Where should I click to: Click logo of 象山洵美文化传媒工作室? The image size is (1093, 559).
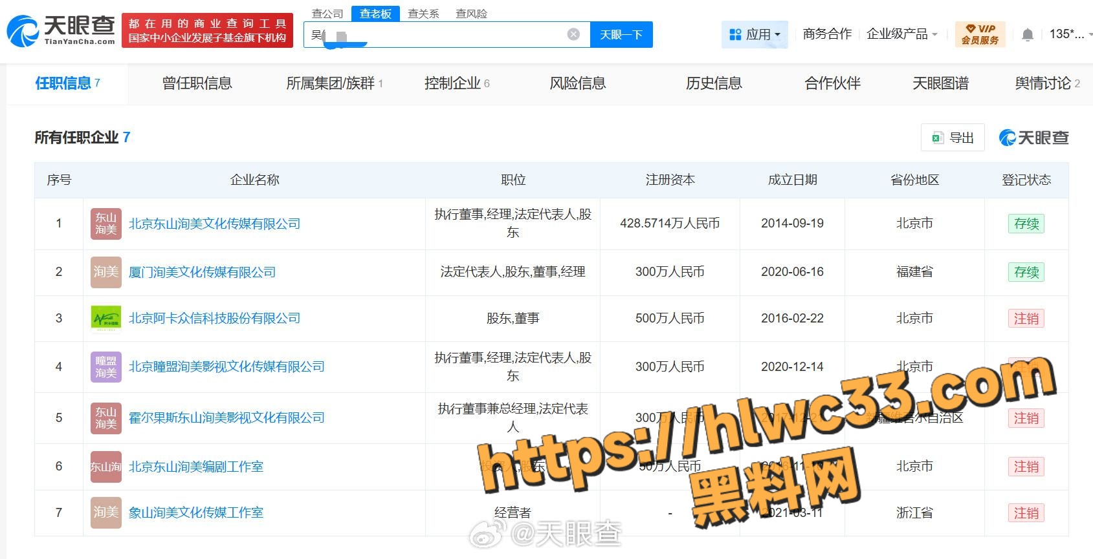tap(106, 512)
